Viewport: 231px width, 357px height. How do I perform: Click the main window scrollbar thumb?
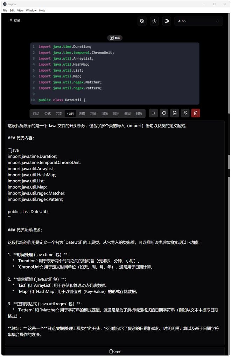click(229, 64)
